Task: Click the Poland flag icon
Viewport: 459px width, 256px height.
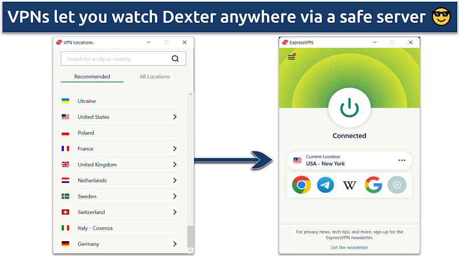Action: tap(65, 133)
